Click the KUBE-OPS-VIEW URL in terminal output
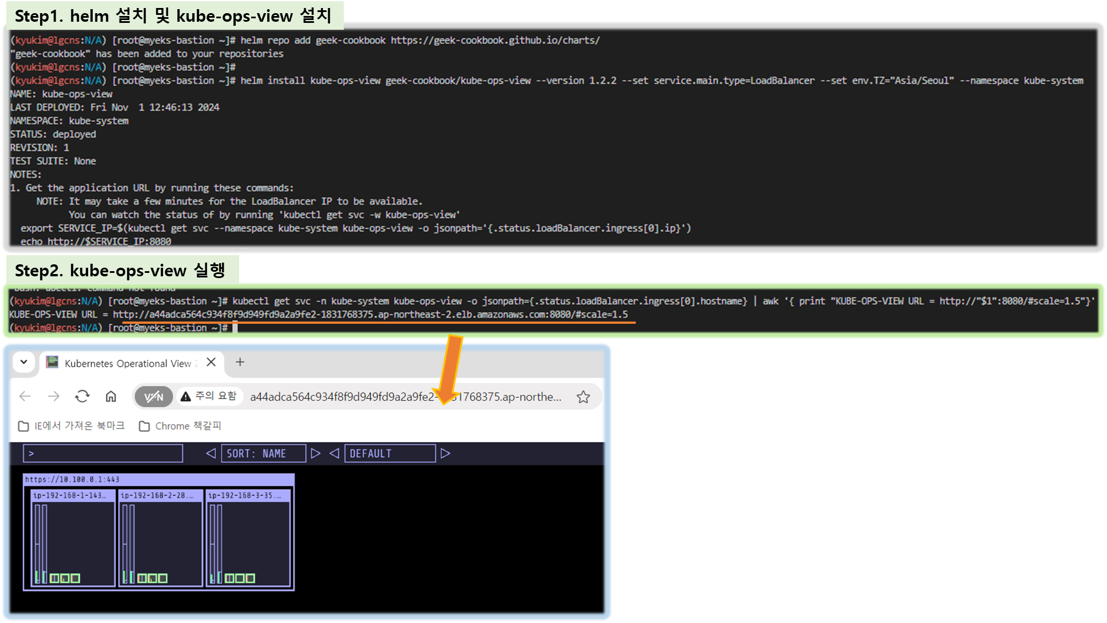 tap(370, 315)
